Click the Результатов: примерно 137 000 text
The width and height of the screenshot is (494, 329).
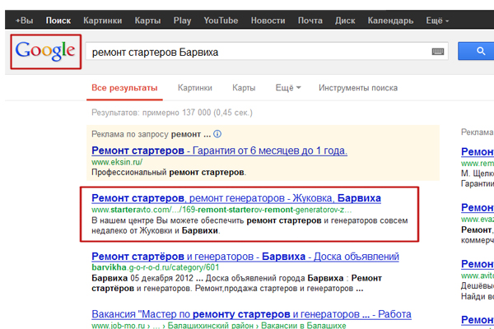172,113
